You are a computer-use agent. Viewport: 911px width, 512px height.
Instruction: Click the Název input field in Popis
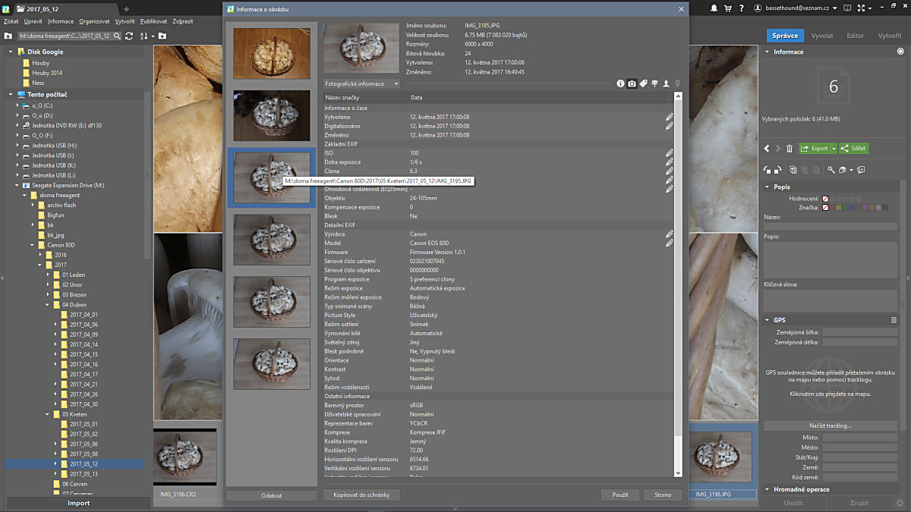[830, 226]
